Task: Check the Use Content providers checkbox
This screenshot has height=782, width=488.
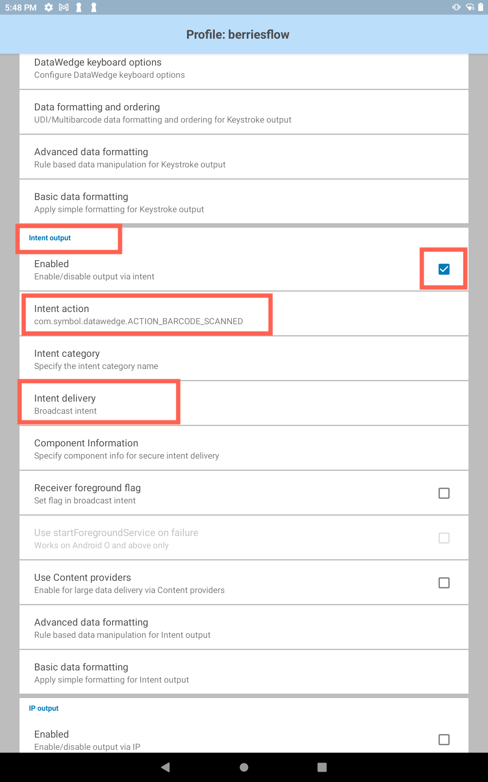Action: click(x=444, y=583)
